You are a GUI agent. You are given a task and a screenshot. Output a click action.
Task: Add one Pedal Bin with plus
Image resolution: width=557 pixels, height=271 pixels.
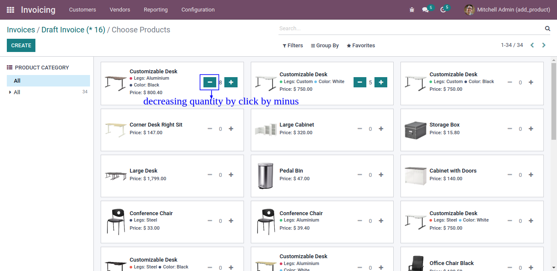tap(381, 175)
